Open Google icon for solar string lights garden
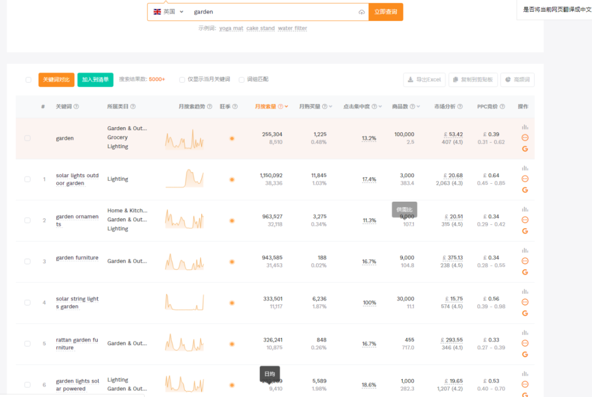592x397 pixels. point(525,314)
